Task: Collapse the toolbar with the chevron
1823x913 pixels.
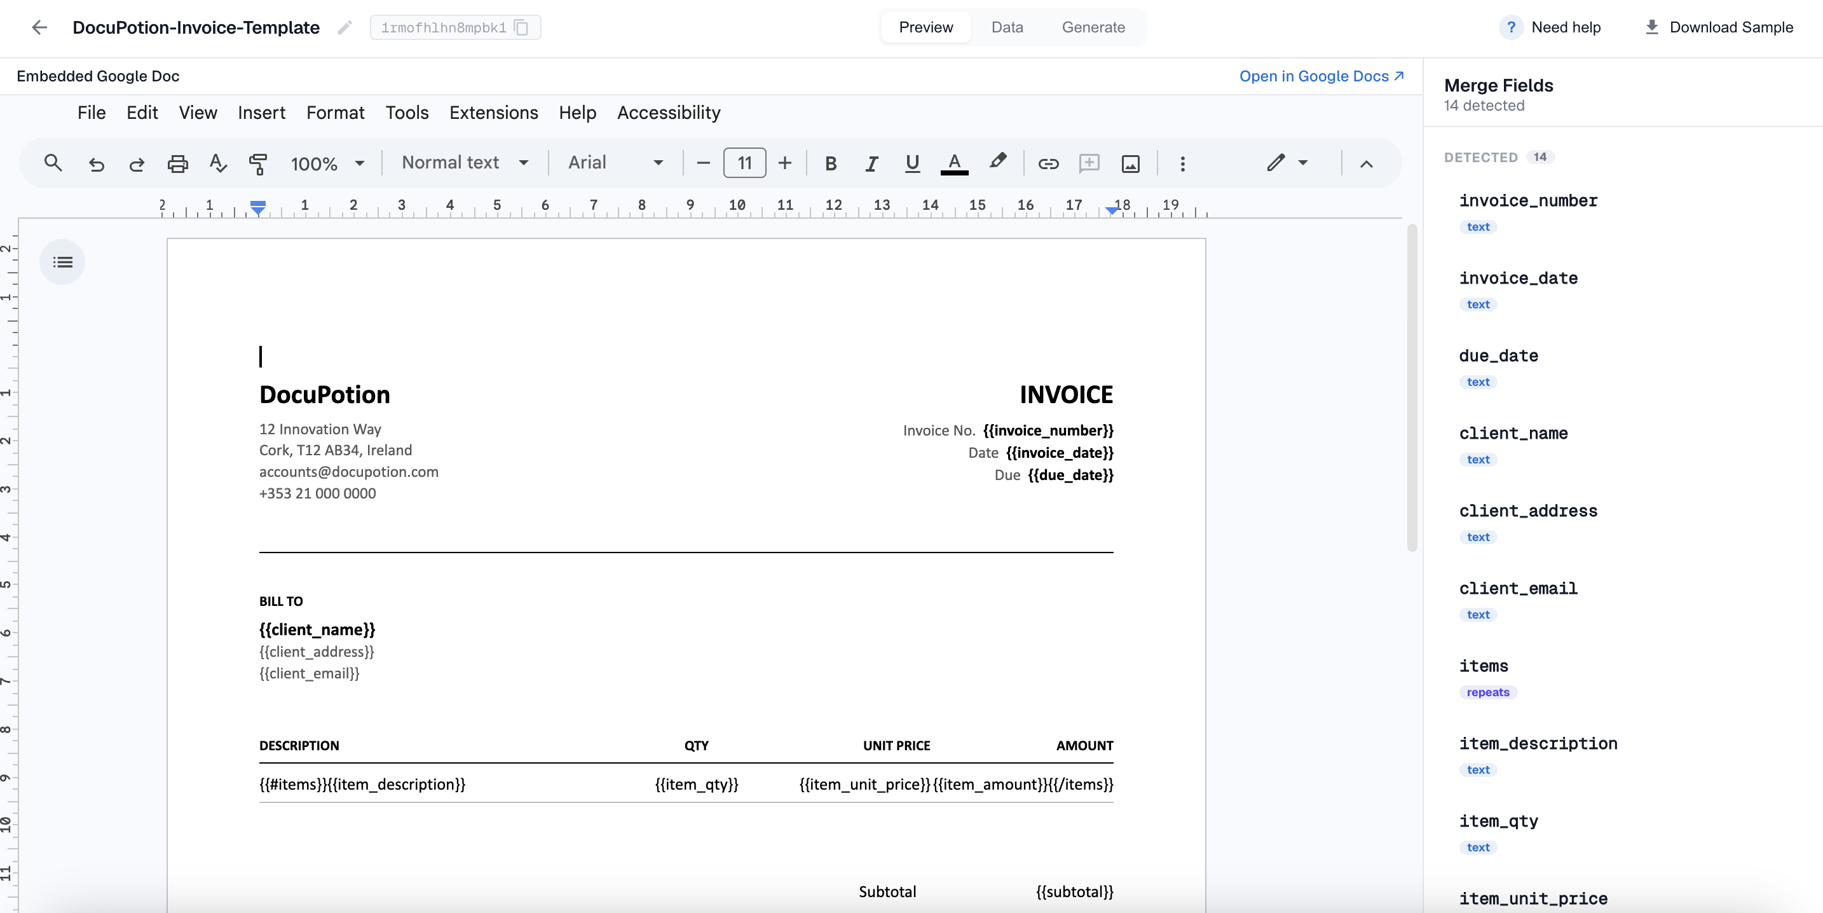Action: pos(1366,163)
